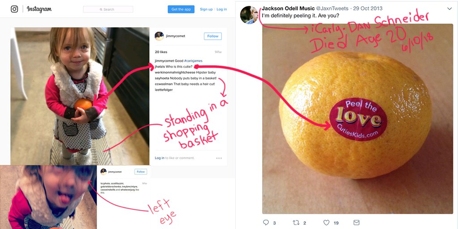Open the Cuties orange tweet image
Screen dimensions: 458x229
point(357,119)
